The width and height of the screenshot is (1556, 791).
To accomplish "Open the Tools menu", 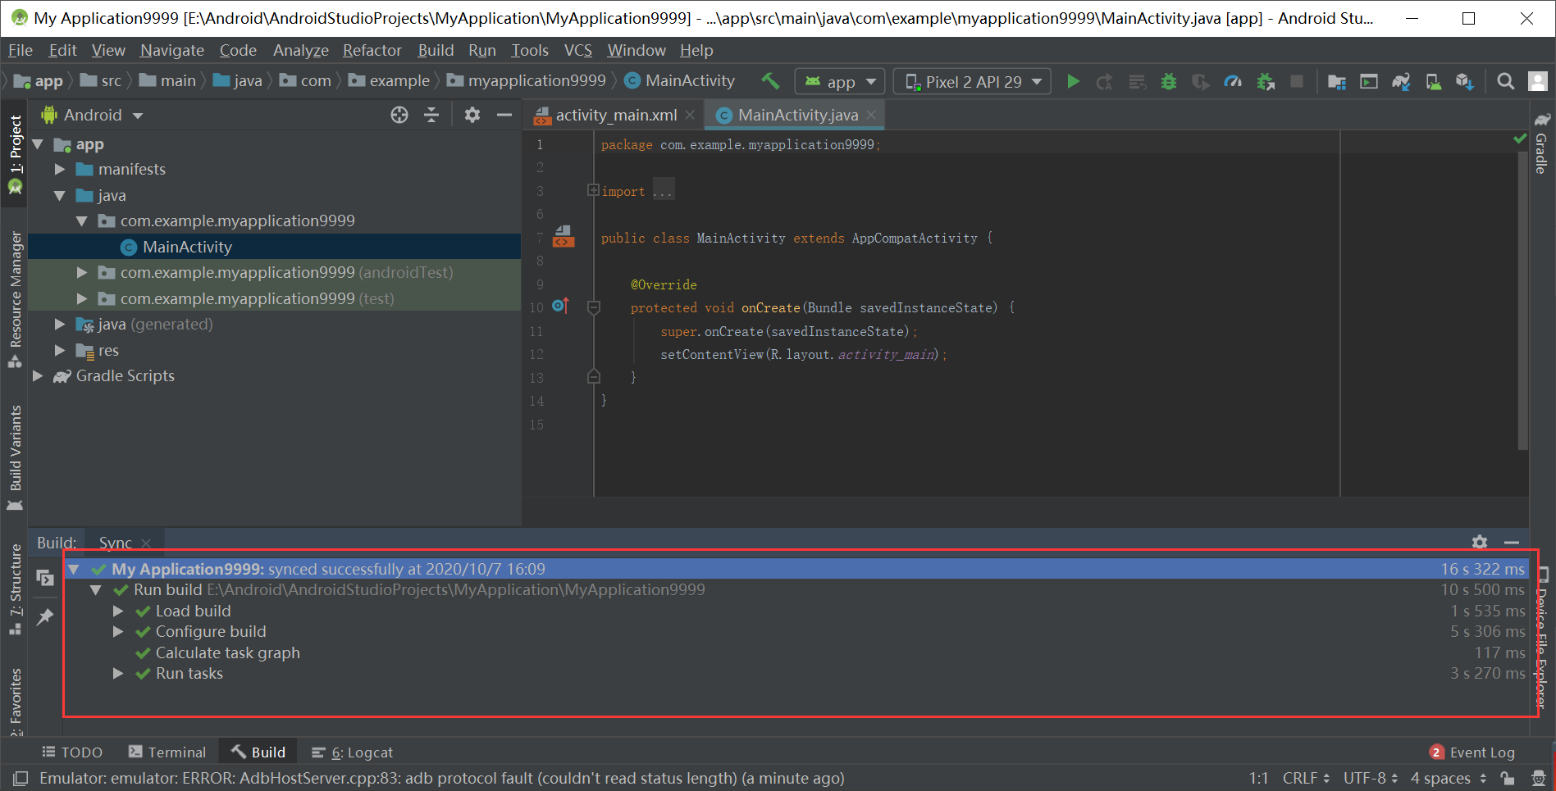I will [x=529, y=50].
